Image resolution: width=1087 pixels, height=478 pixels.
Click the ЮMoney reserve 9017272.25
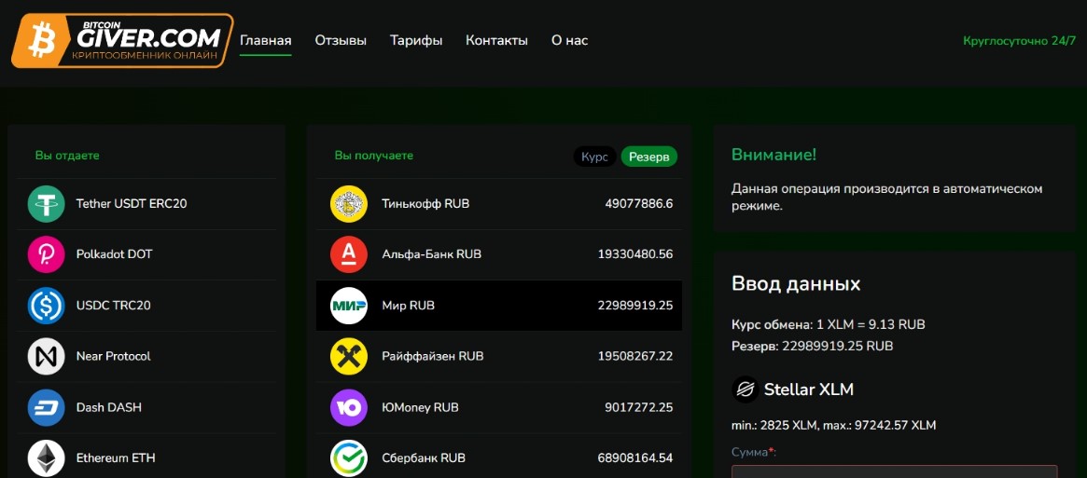[x=638, y=407]
